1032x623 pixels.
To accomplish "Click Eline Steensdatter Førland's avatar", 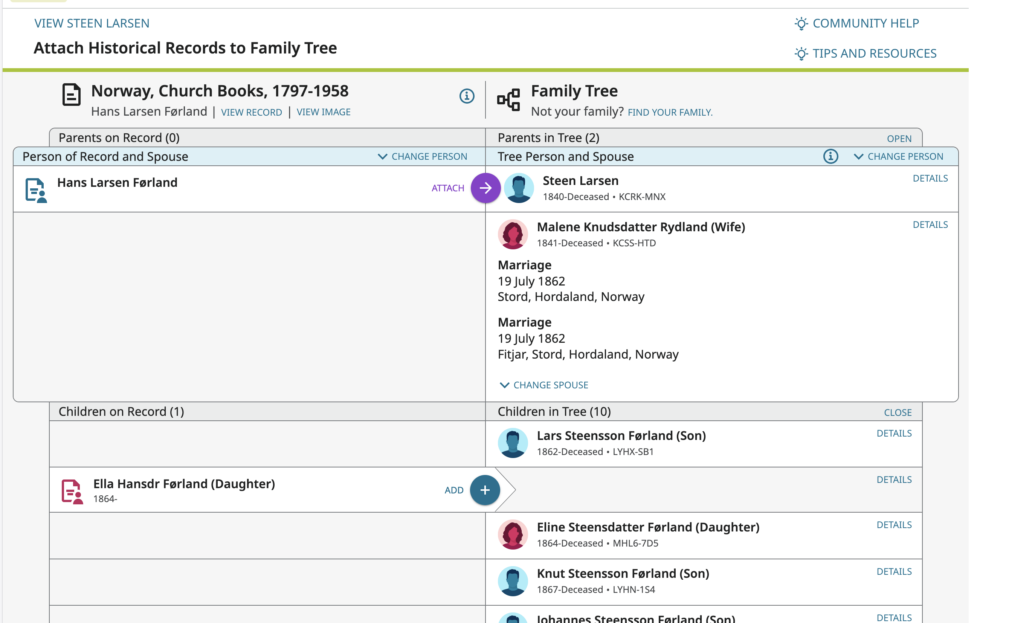I will click(x=513, y=534).
